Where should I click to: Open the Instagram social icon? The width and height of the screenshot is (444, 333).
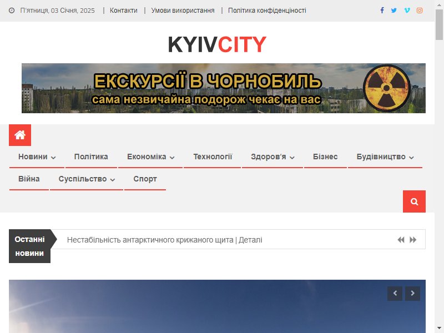click(x=420, y=11)
